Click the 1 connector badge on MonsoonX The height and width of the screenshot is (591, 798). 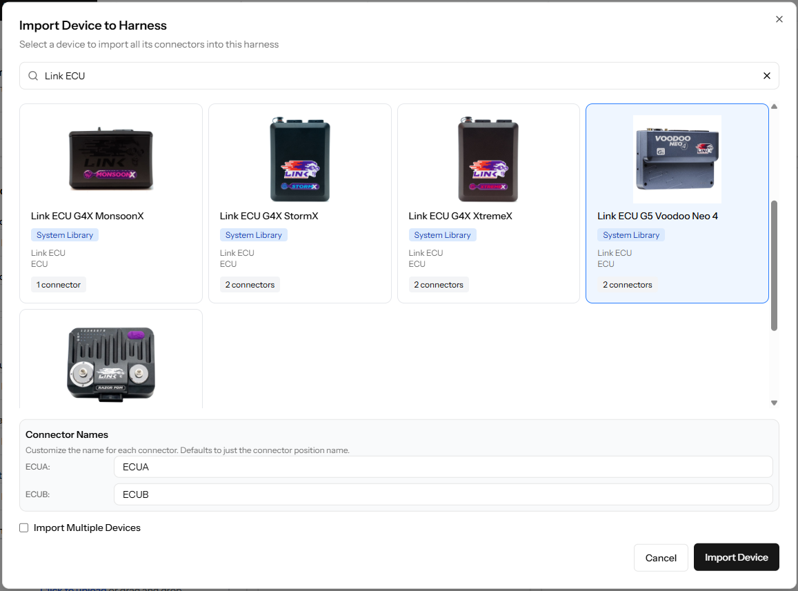[58, 284]
